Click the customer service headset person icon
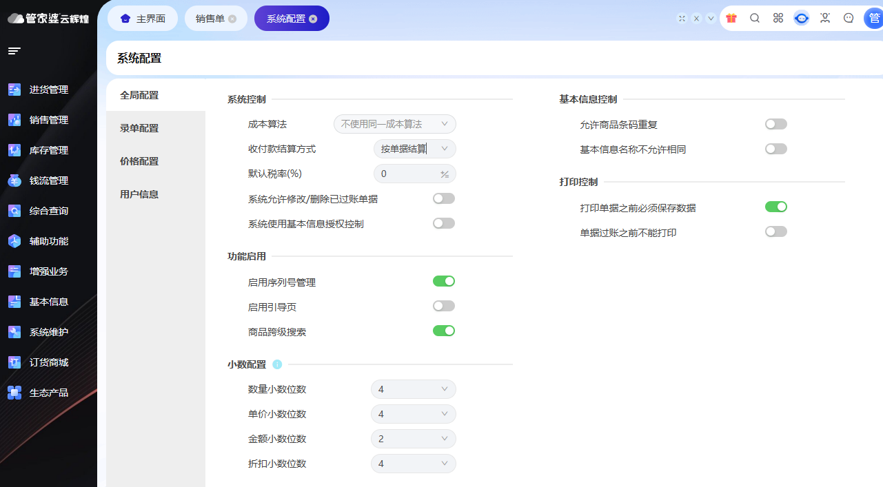883x487 pixels. (825, 19)
